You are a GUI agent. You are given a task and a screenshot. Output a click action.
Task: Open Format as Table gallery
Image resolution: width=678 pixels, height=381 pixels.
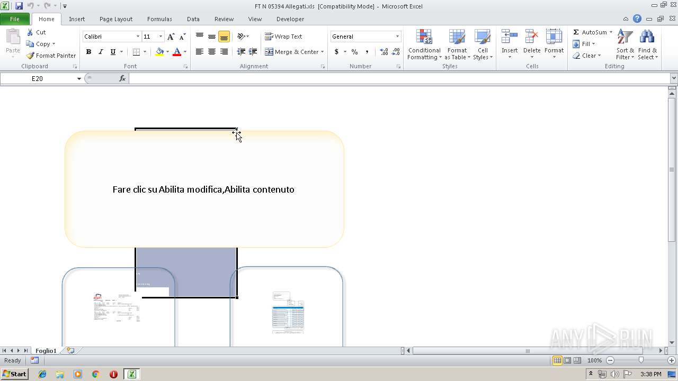(457, 45)
